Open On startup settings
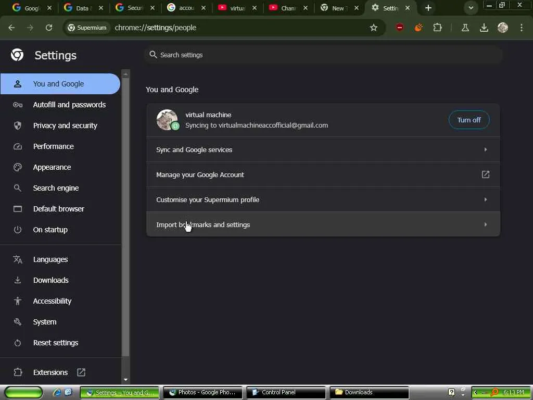The width and height of the screenshot is (533, 400). [x=60, y=230]
